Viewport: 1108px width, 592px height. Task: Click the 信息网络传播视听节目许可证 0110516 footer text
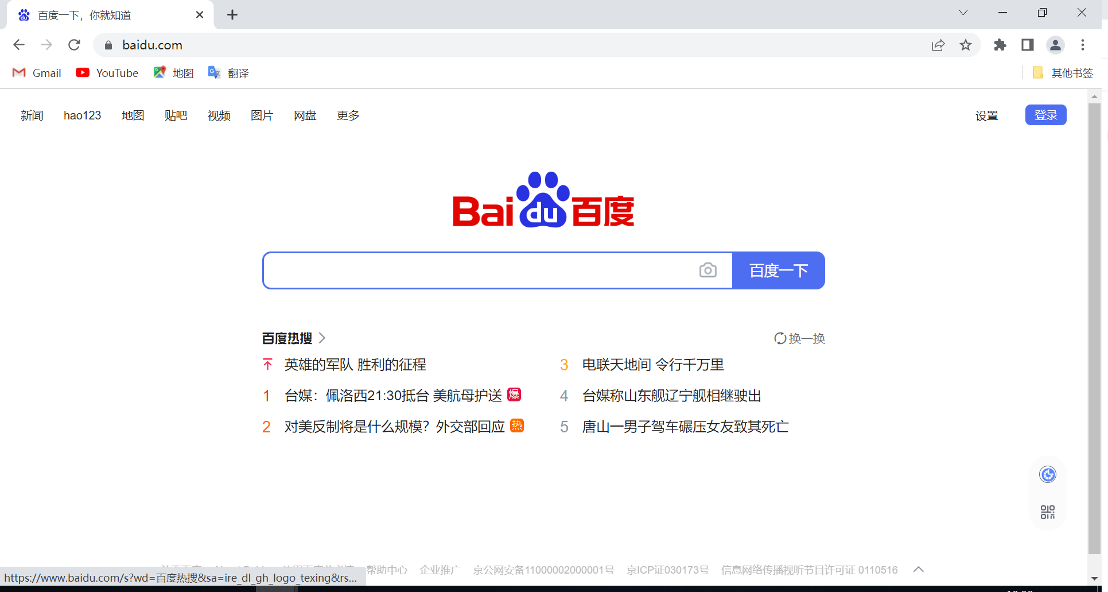[809, 570]
